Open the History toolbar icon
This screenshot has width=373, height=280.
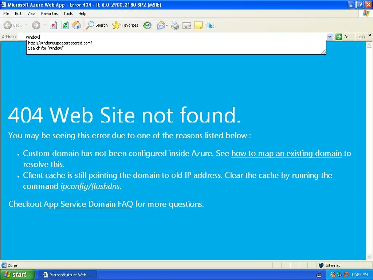coord(147,25)
